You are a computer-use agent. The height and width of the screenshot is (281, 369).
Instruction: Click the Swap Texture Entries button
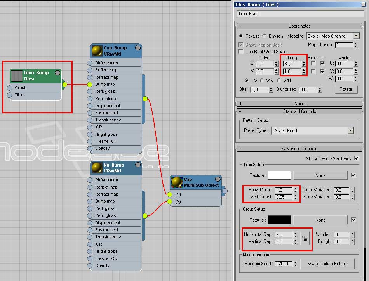(327, 264)
